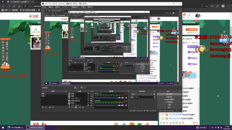This screenshot has width=232, height=130.
Task: Open source properties via the Sources panel gear icon
Action: pos(76,107)
